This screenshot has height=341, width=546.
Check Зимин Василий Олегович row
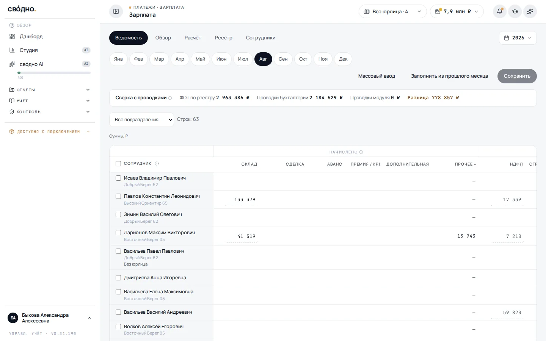pos(118,214)
